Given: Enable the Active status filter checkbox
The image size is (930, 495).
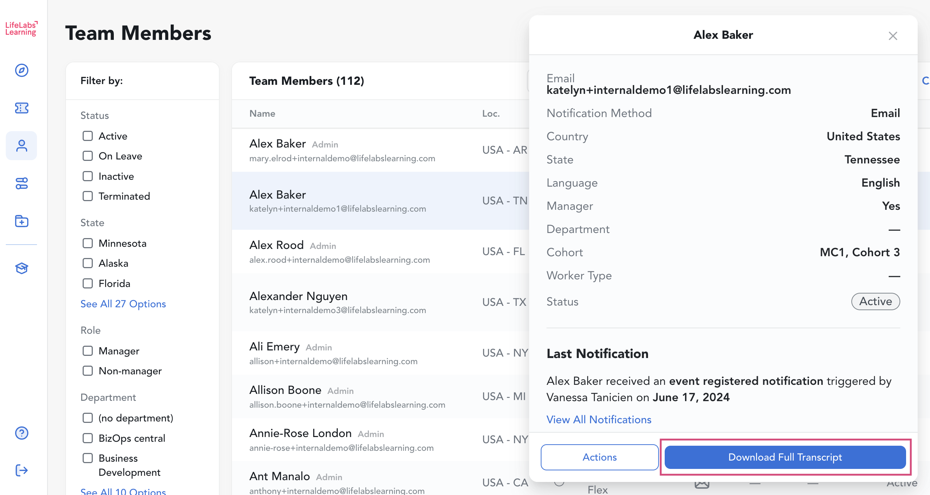Looking at the screenshot, I should click(x=88, y=136).
